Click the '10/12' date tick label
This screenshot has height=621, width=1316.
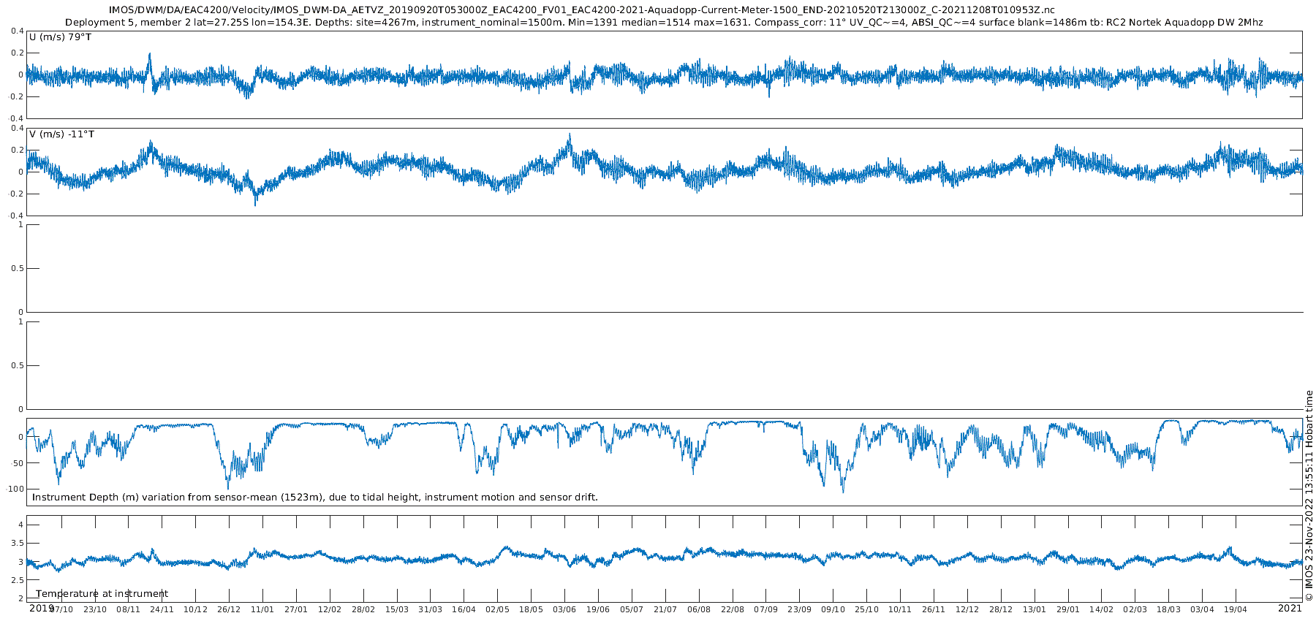click(x=195, y=609)
